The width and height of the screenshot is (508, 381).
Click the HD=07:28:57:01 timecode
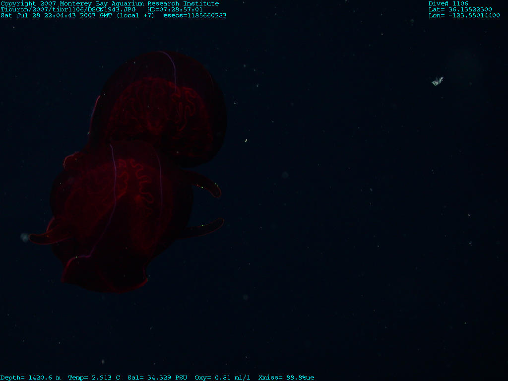point(175,9)
